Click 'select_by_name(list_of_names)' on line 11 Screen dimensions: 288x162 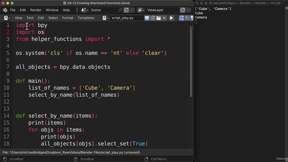tap(74, 95)
